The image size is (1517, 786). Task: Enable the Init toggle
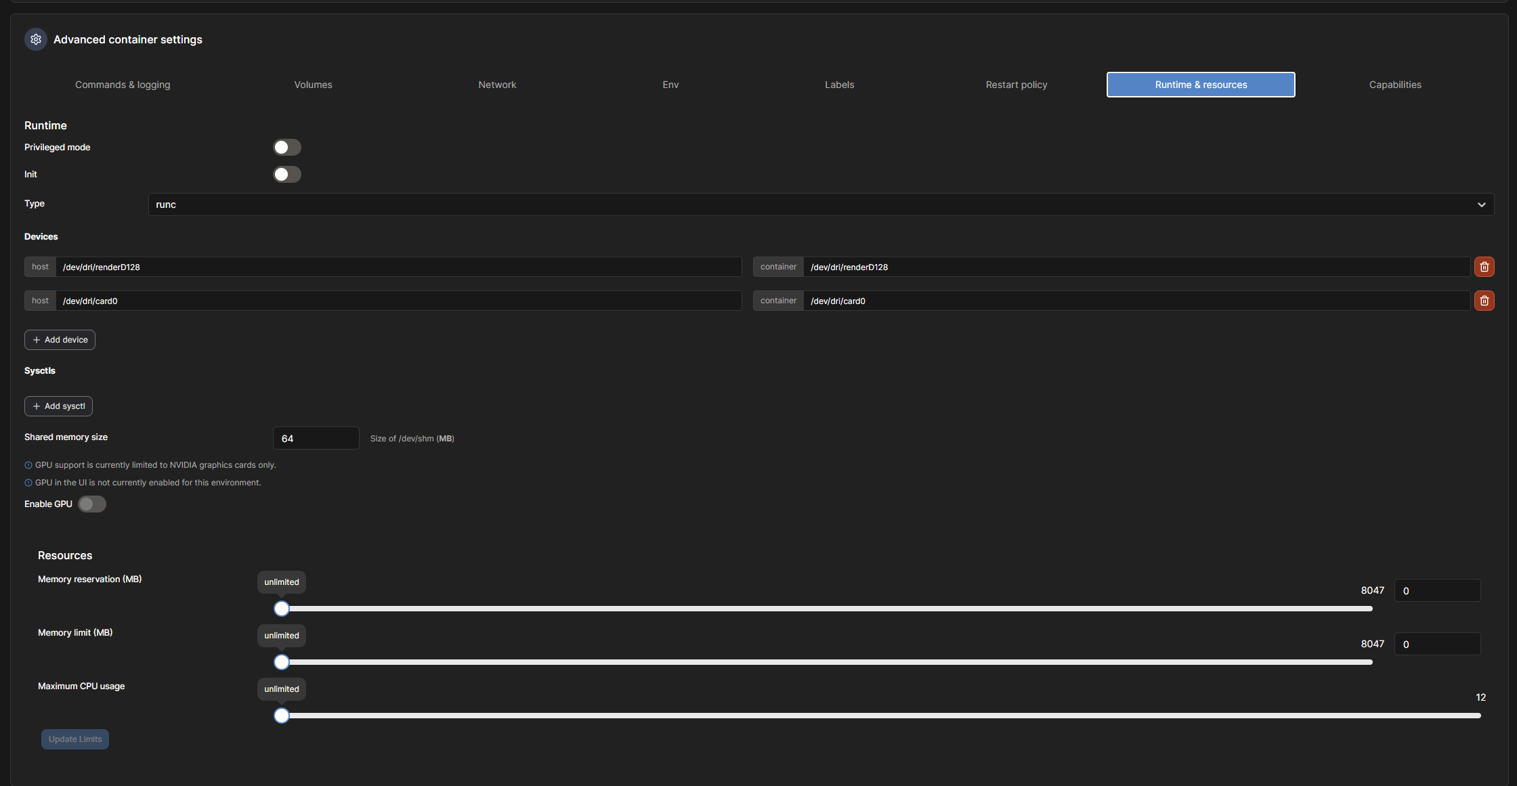286,174
